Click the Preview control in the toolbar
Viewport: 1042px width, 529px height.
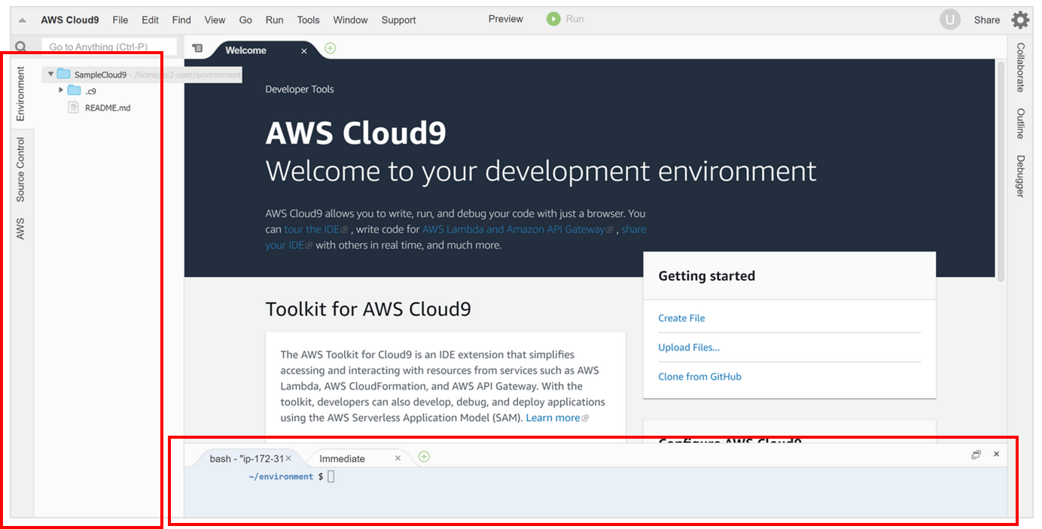tap(505, 19)
